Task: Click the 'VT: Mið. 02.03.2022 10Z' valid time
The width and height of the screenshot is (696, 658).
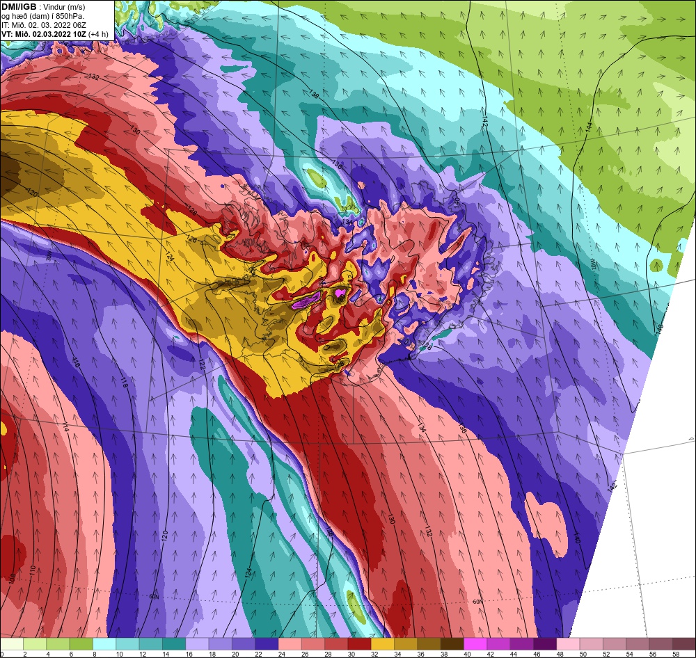Action: 43,34
